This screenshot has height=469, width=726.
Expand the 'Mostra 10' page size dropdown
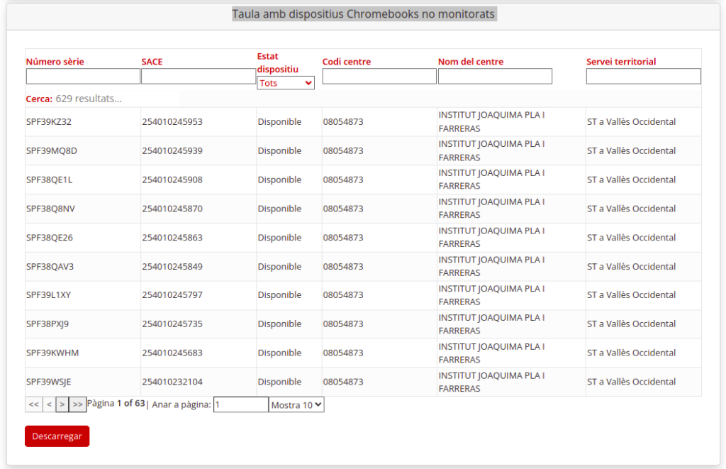point(296,404)
